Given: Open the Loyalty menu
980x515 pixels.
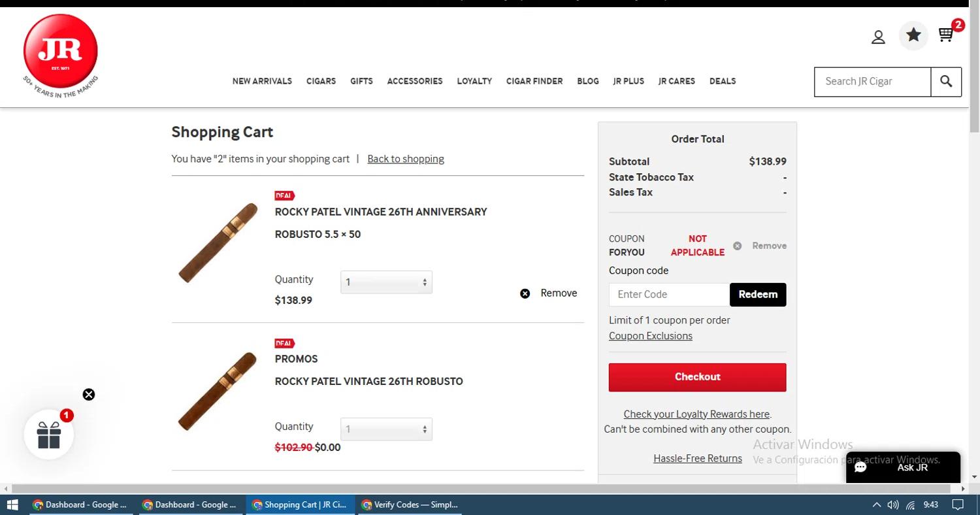Looking at the screenshot, I should [x=474, y=81].
